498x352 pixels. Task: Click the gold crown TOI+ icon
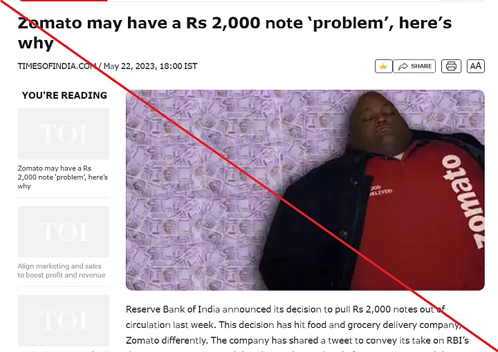(x=383, y=66)
